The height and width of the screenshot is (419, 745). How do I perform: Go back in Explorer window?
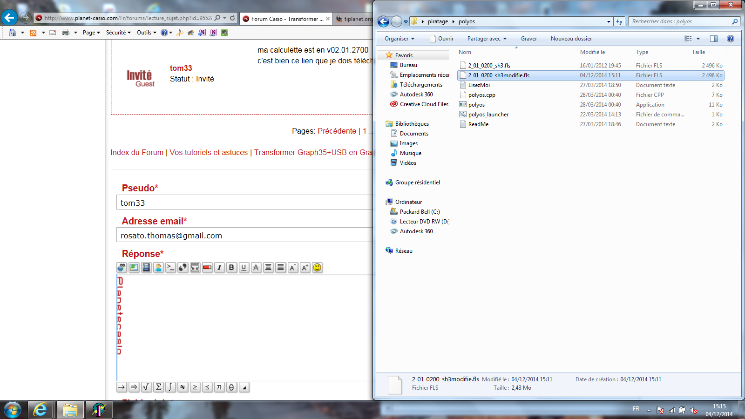coord(383,21)
